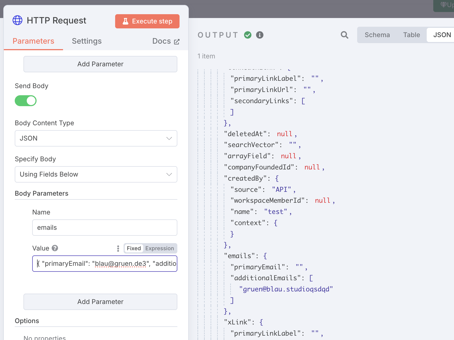Click the output info icon

pyautogui.click(x=260, y=35)
